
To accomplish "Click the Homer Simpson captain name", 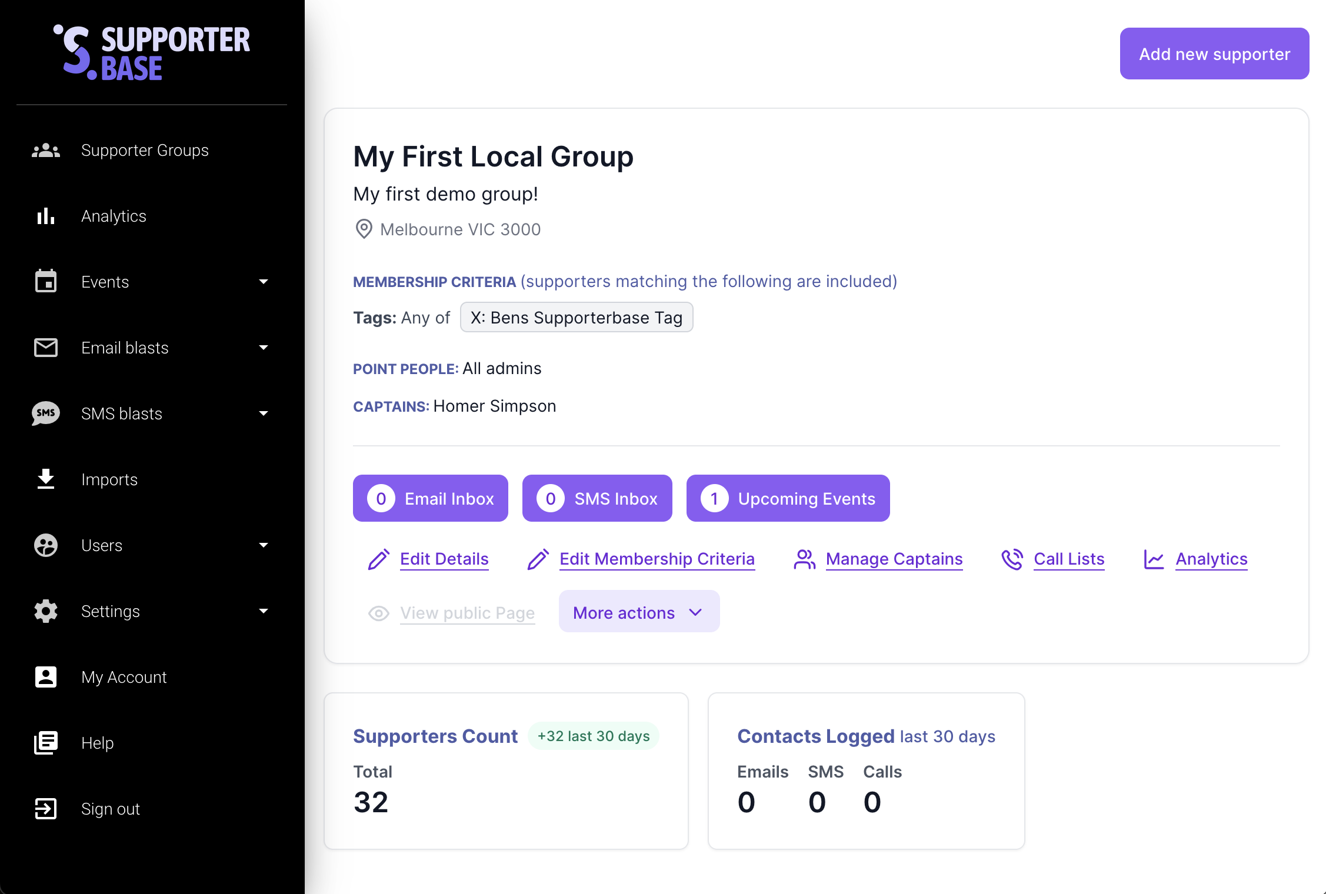I will [x=495, y=406].
